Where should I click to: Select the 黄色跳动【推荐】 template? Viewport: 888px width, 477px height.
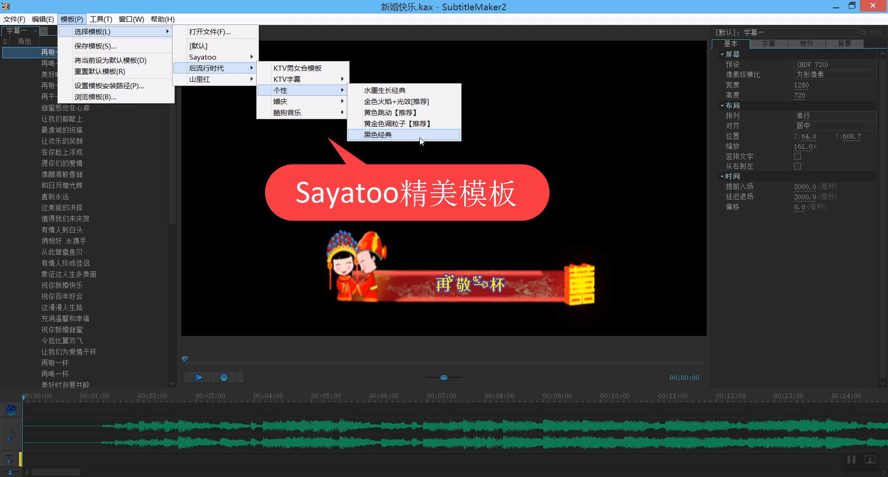pyautogui.click(x=404, y=113)
